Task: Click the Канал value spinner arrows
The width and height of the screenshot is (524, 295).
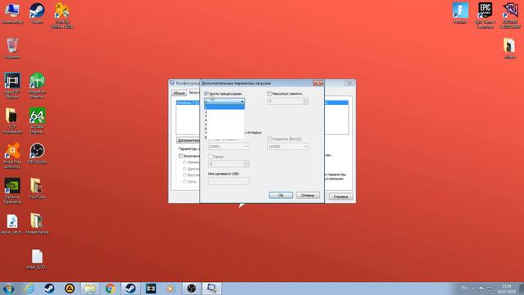Action: tap(246, 164)
